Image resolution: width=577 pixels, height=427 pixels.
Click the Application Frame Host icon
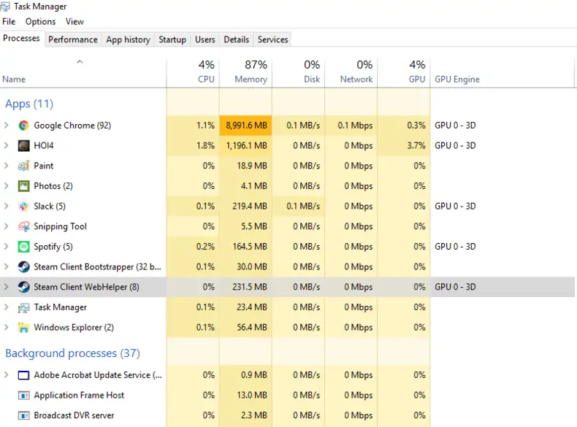click(x=23, y=396)
